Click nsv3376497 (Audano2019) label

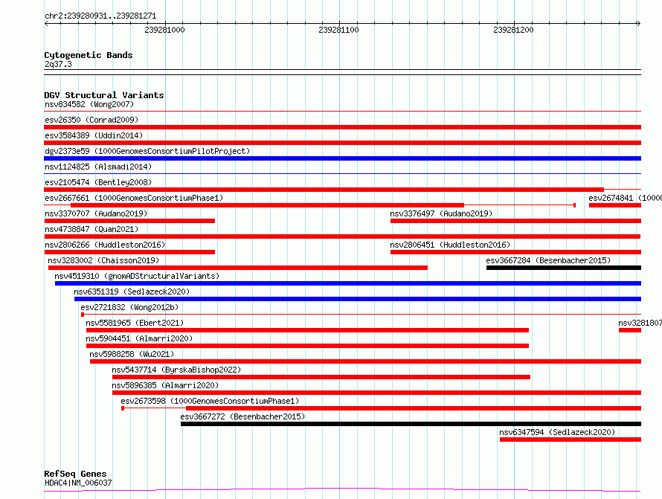(x=441, y=213)
